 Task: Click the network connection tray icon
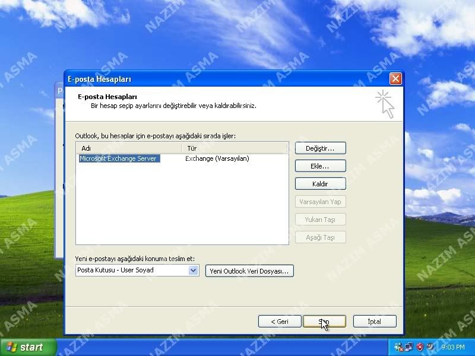(409, 347)
